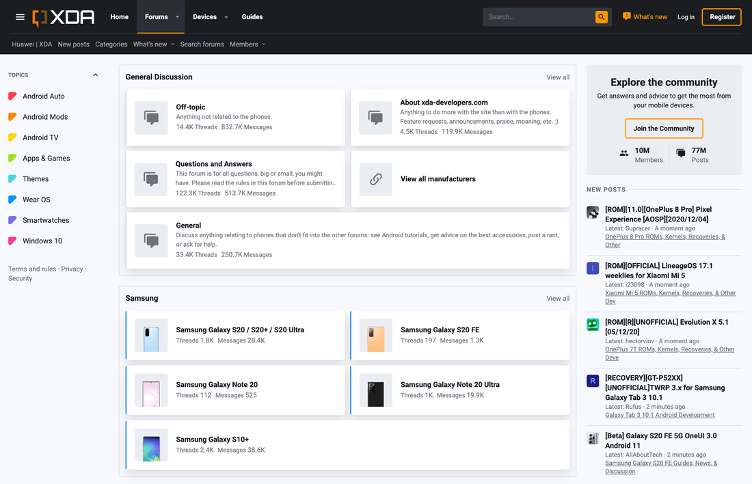Click the link icon beside View all manufacturers
Screen dimensions: 752x484
click(x=375, y=179)
